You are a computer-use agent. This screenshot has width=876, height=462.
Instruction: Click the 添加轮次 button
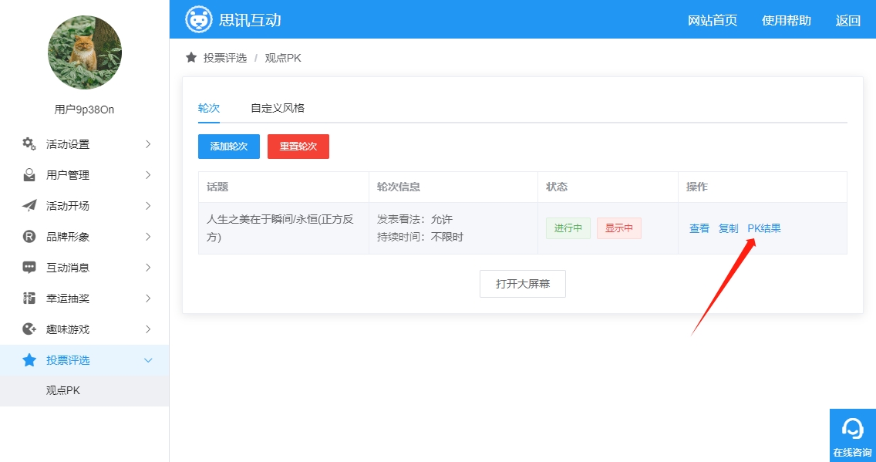point(229,147)
